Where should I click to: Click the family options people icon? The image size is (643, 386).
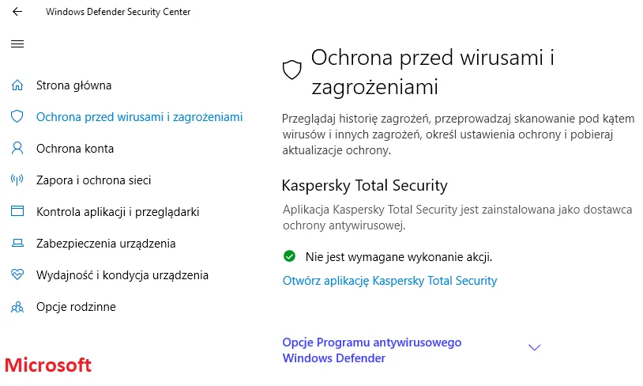coord(17,307)
